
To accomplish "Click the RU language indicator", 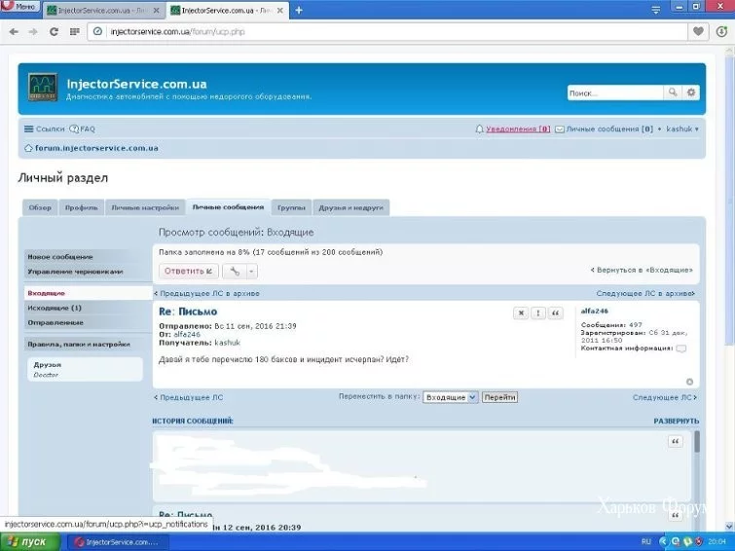I will click(646, 541).
